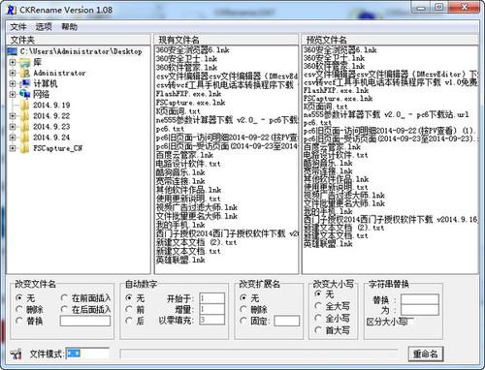The image size is (485, 370).
Task: Select 360安全卫士.lnk in 现有文件名 list
Action: coord(186,59)
